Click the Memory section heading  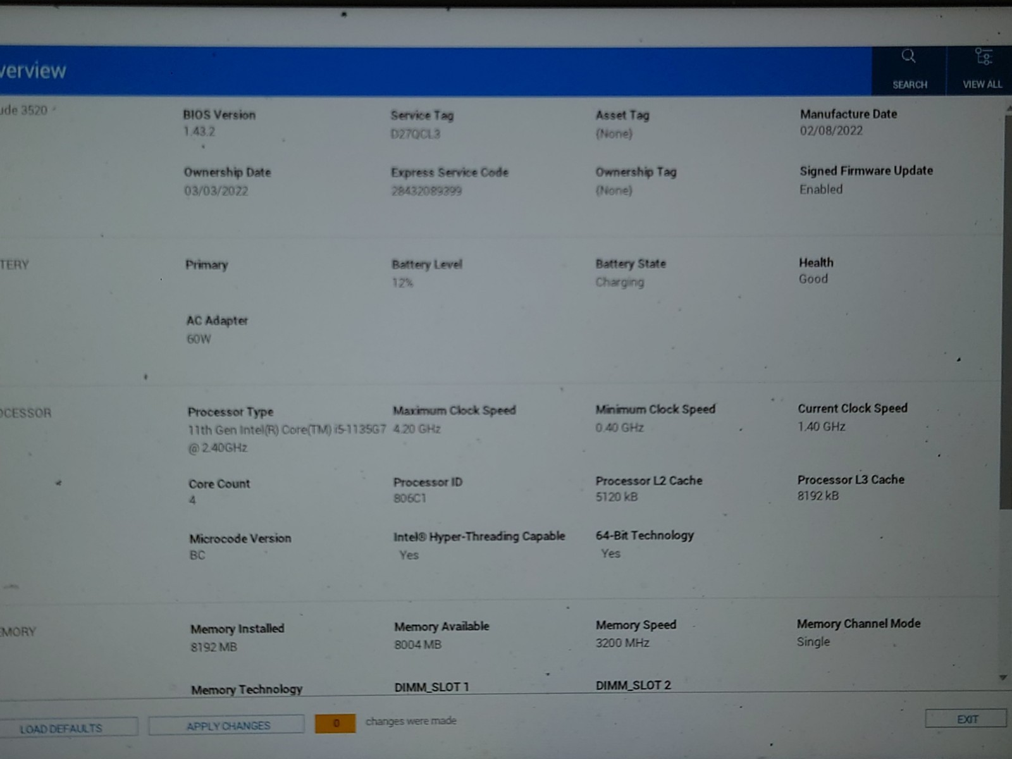pos(18,631)
